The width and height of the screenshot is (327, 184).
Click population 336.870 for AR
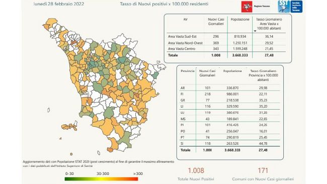tap(232, 88)
